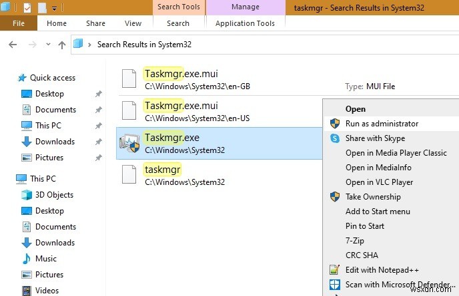
Task: Switch to the Search ribbon tab
Action: click(x=178, y=23)
